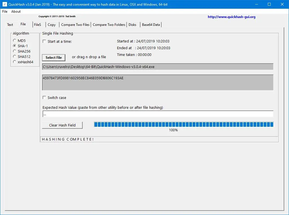Select the SHA512 radio button

pos(15,56)
